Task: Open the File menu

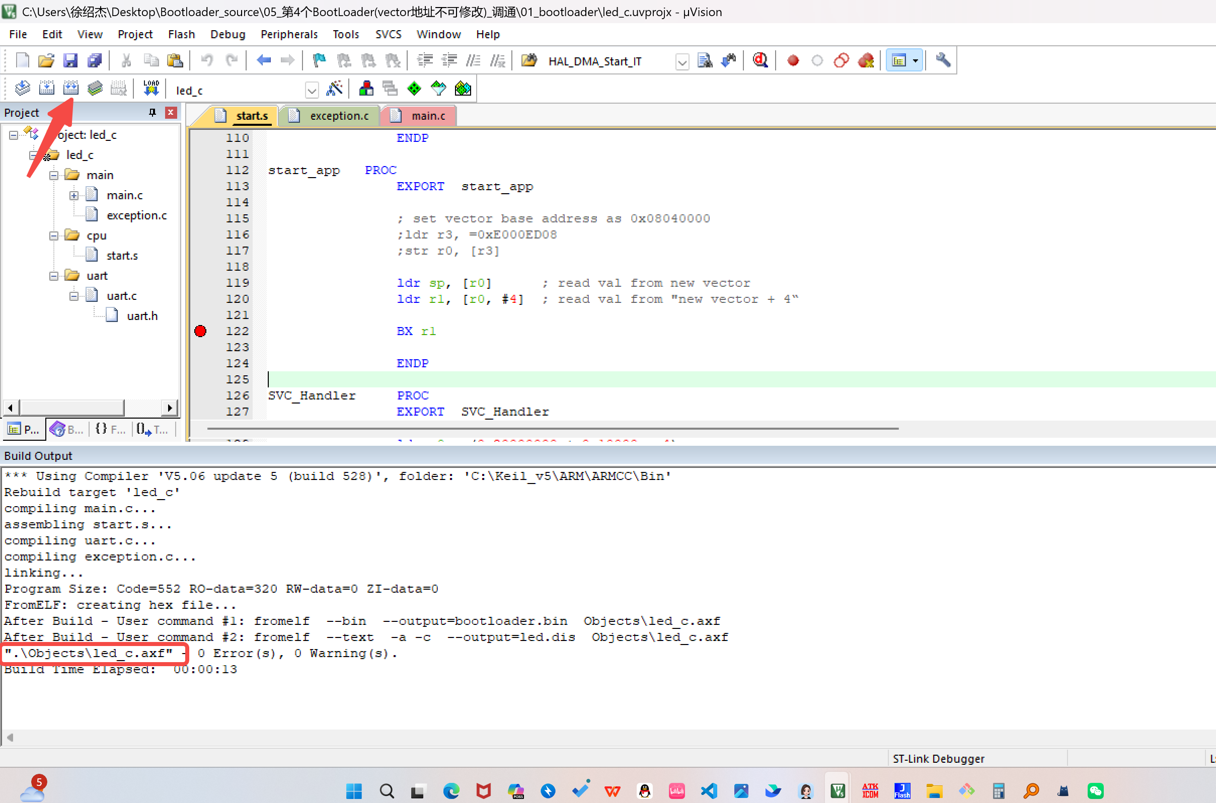Action: pyautogui.click(x=18, y=34)
